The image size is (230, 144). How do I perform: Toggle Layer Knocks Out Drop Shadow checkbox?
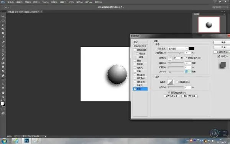(x=169, y=93)
